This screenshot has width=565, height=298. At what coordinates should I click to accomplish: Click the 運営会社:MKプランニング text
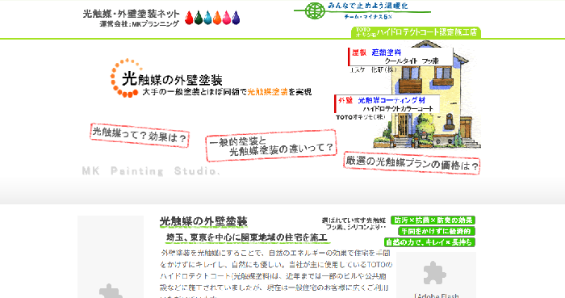tap(140, 24)
